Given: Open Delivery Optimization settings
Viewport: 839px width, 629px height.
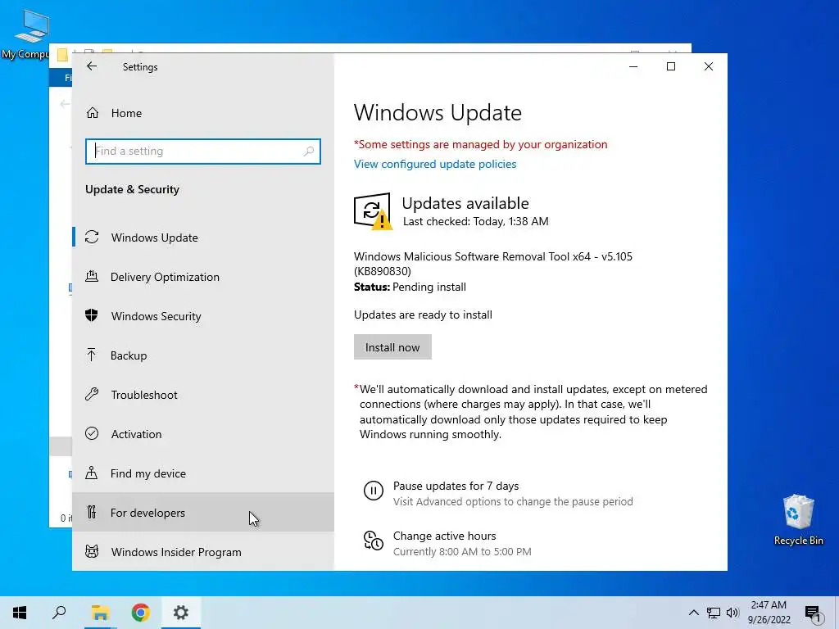Looking at the screenshot, I should point(203,277).
